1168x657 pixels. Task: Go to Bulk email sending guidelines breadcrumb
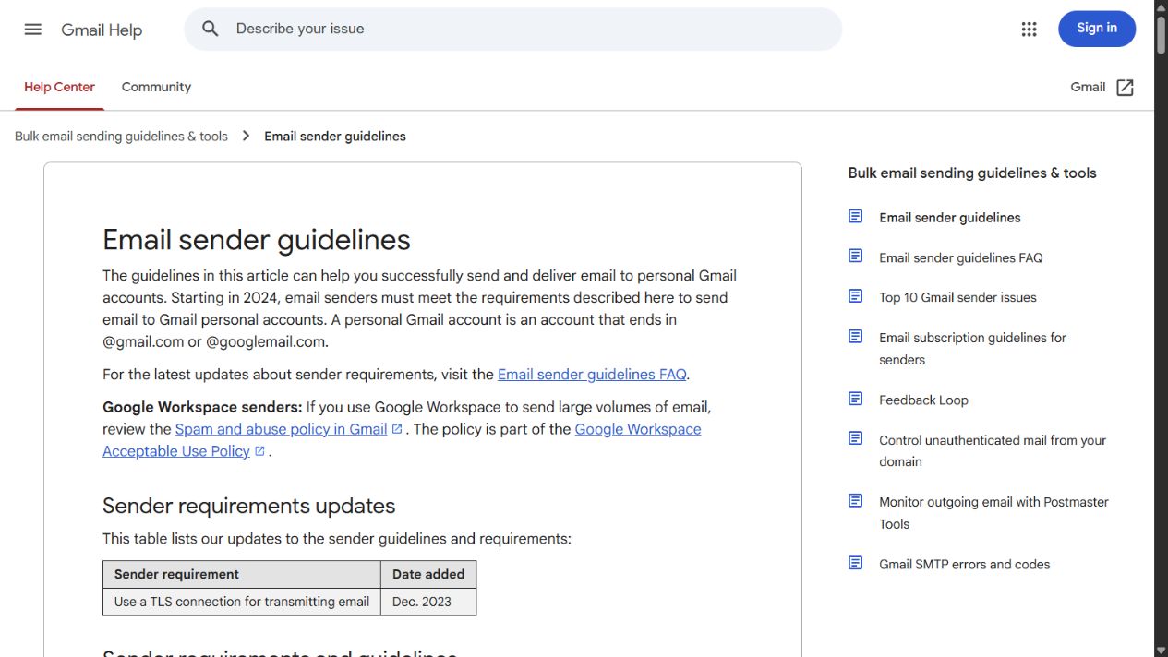121,136
